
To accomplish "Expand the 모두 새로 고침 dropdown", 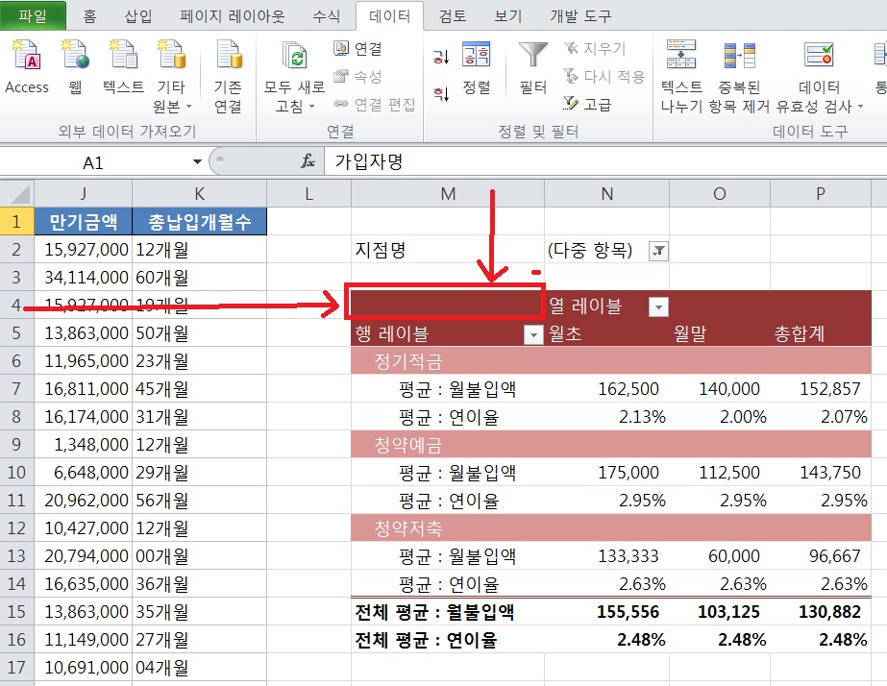I will (297, 106).
